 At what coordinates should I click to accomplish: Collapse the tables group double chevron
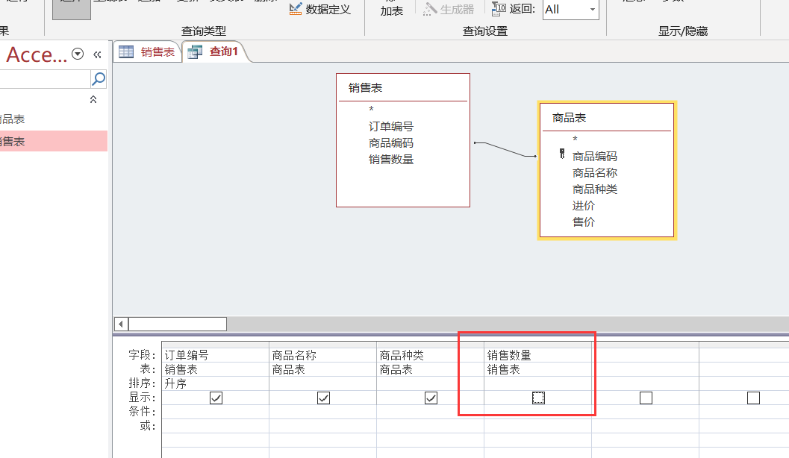(93, 99)
